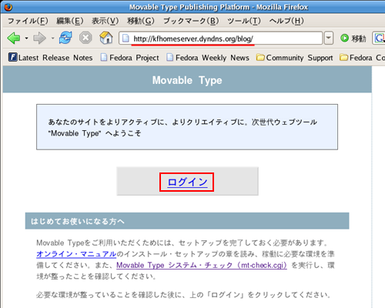Go to the Home page icon
This screenshot has height=308, width=385.
(x=106, y=38)
